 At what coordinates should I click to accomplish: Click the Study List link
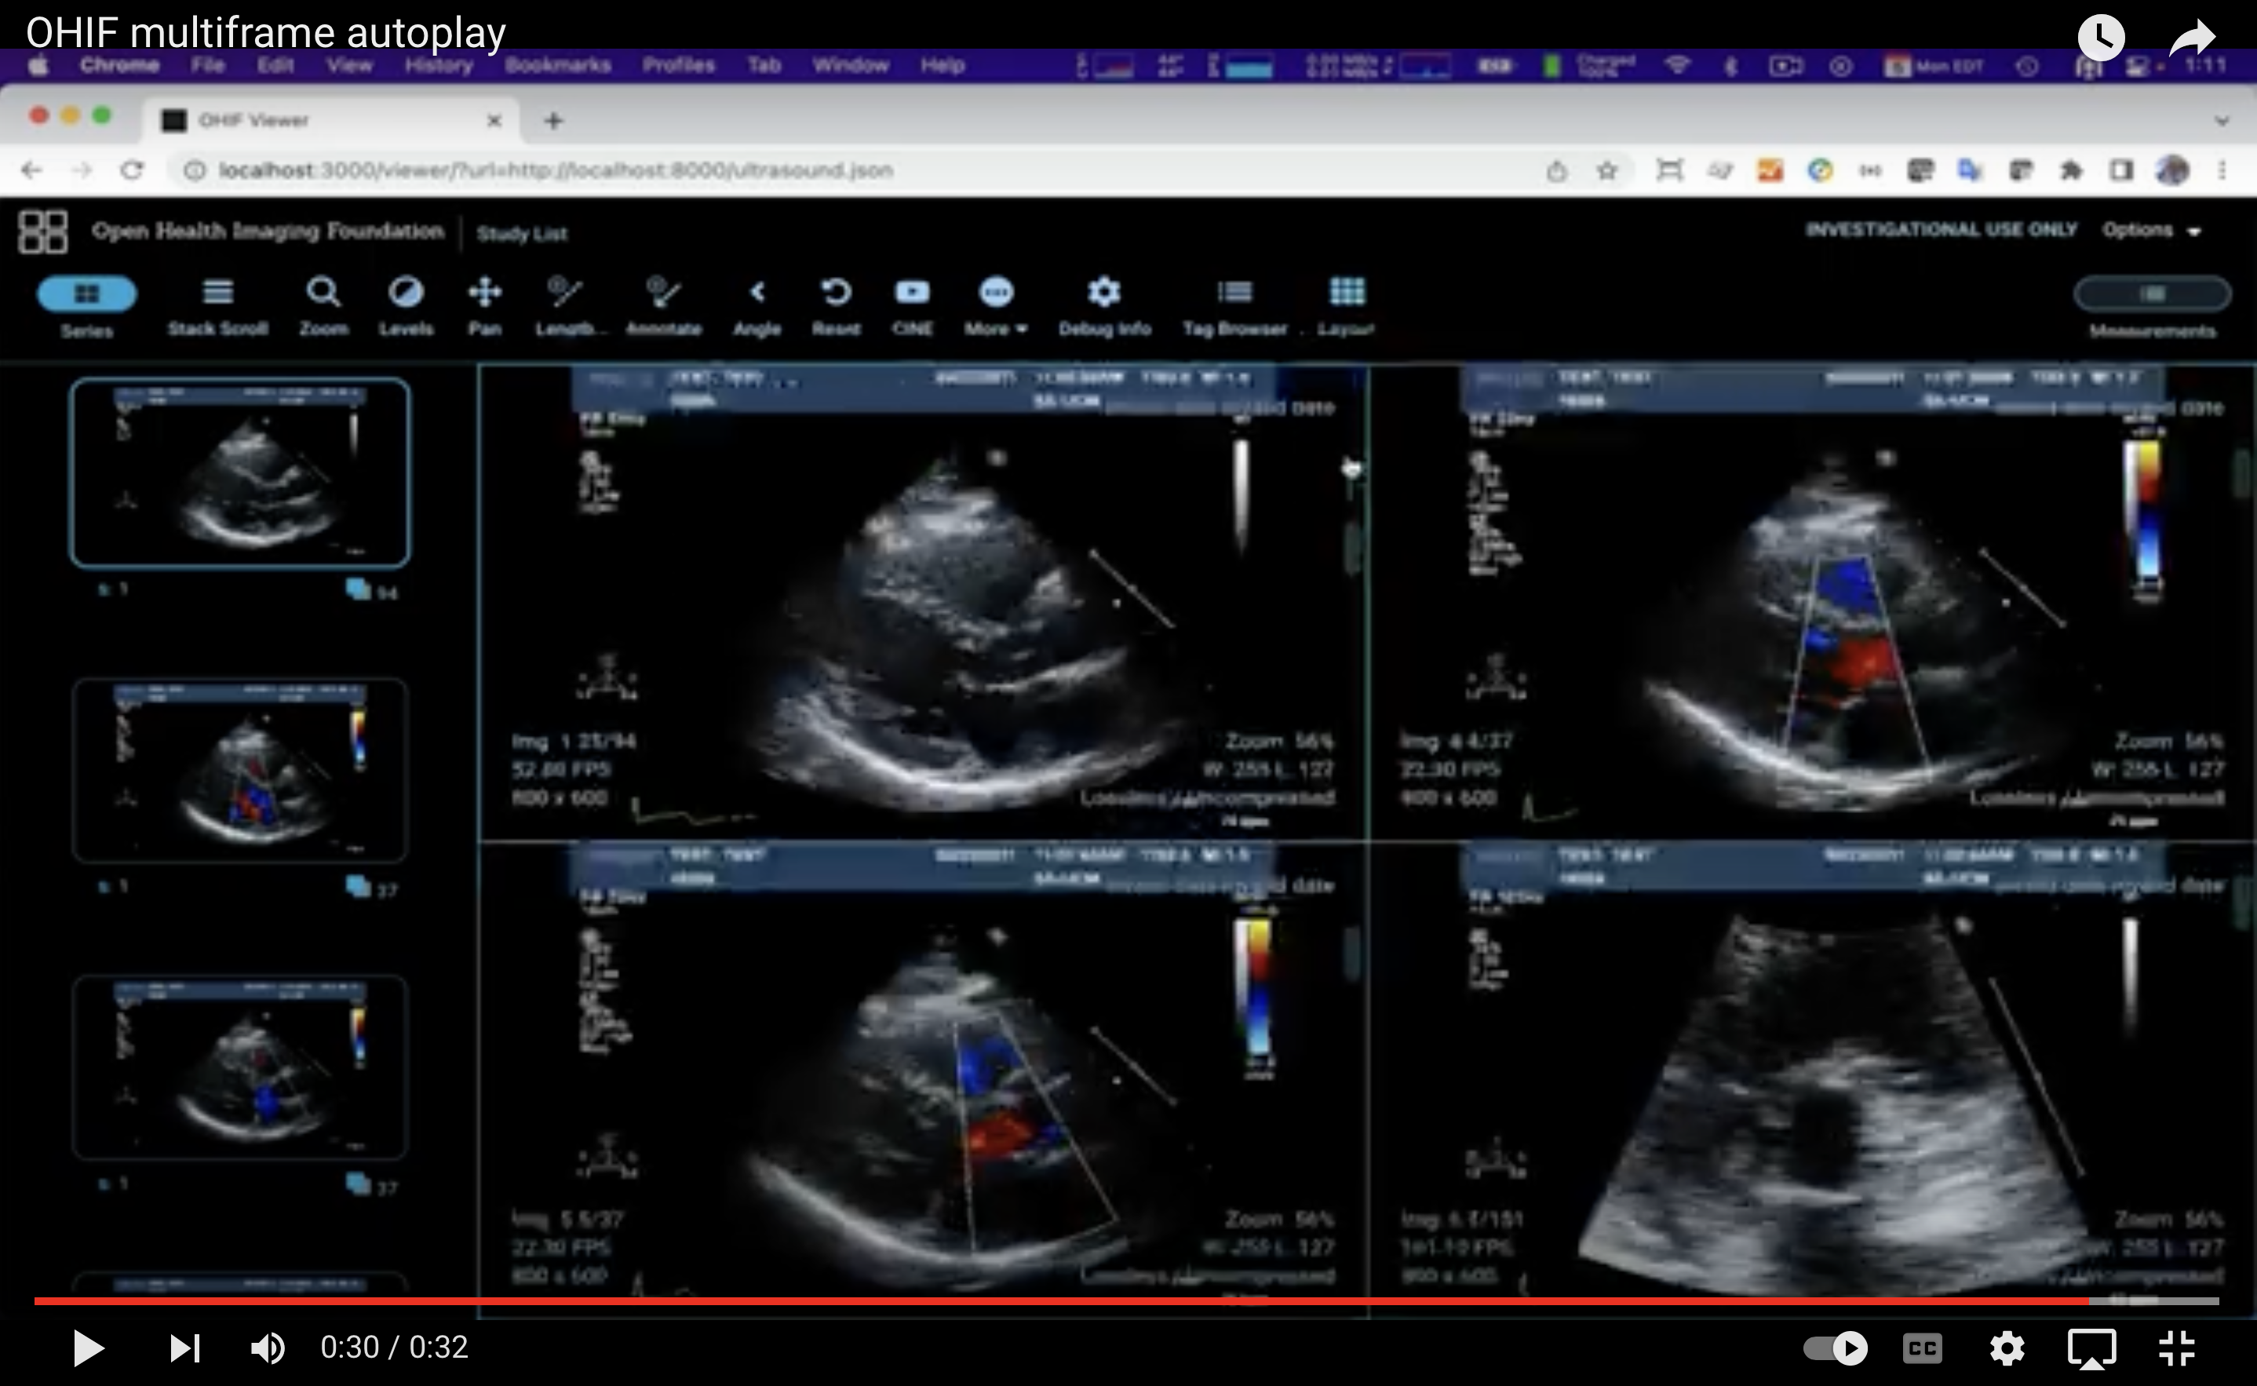[x=521, y=234]
